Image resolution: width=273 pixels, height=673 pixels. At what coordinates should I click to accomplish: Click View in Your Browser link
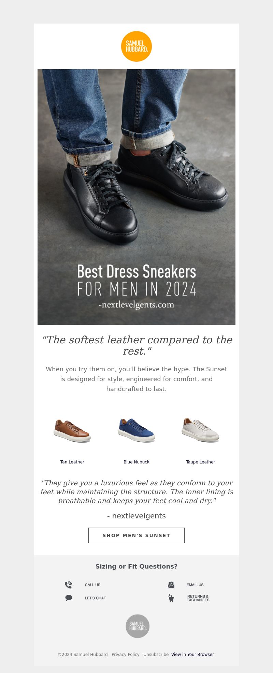192,655
